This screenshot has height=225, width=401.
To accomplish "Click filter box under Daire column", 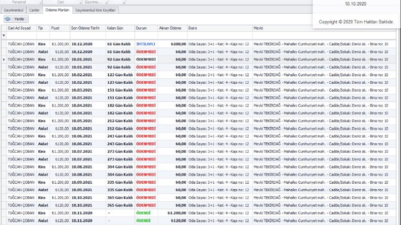I will coord(219,35).
